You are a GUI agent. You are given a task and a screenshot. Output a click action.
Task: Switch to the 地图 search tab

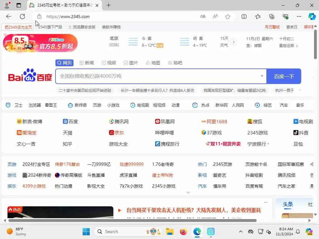(153, 63)
